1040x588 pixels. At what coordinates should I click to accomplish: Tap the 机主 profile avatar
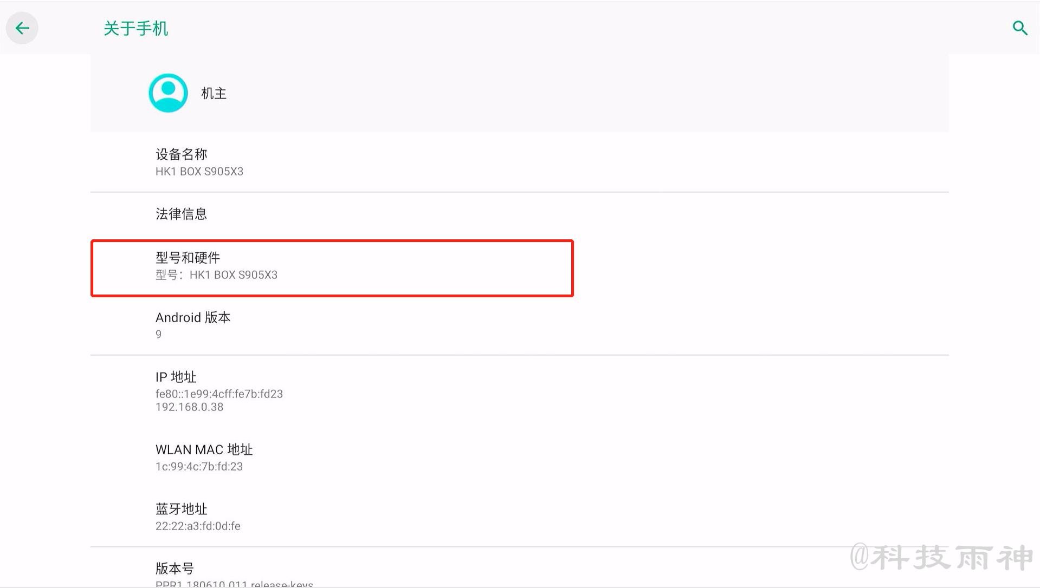pos(168,93)
